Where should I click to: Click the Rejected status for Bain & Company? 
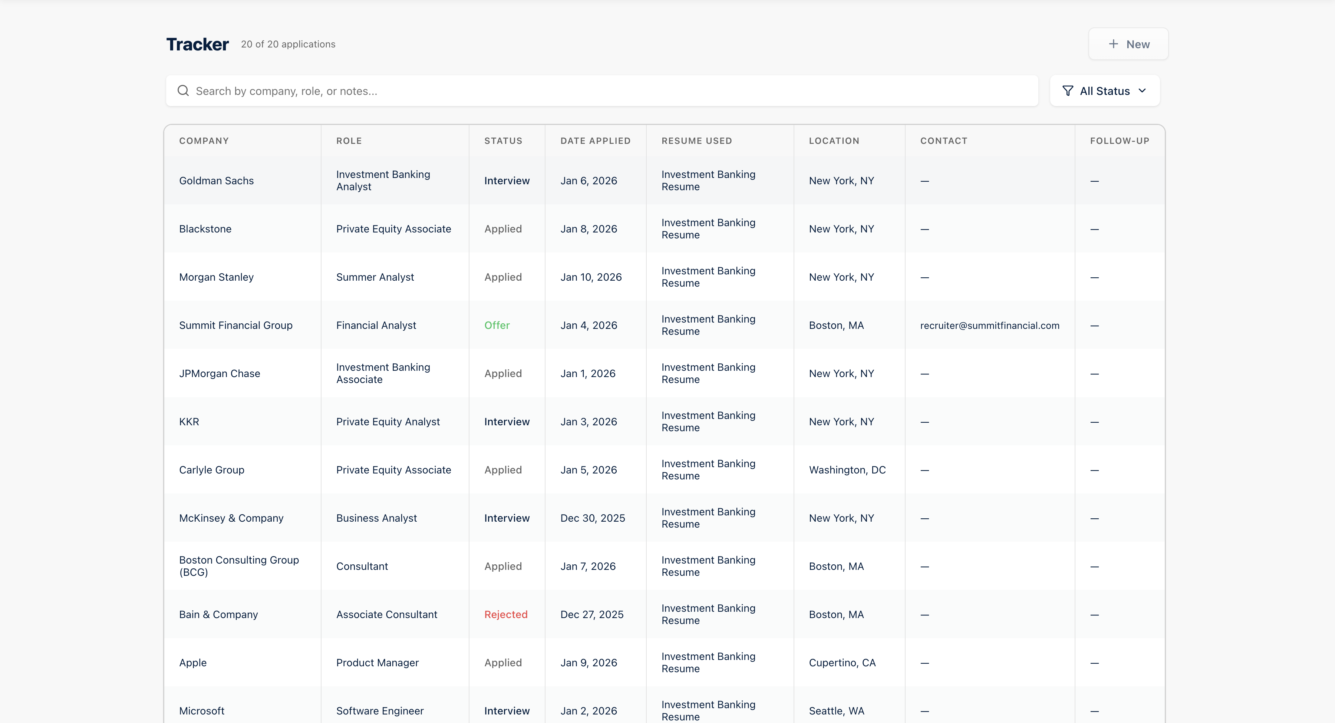click(505, 614)
